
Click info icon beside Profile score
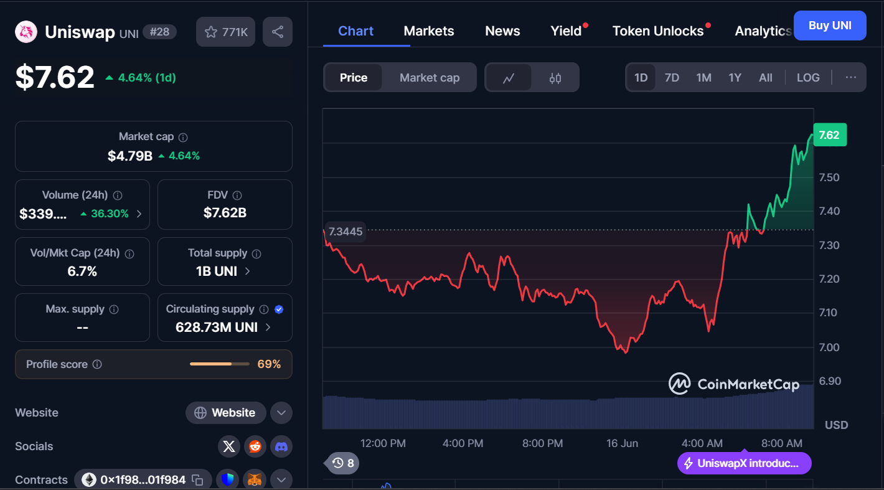pyautogui.click(x=97, y=364)
